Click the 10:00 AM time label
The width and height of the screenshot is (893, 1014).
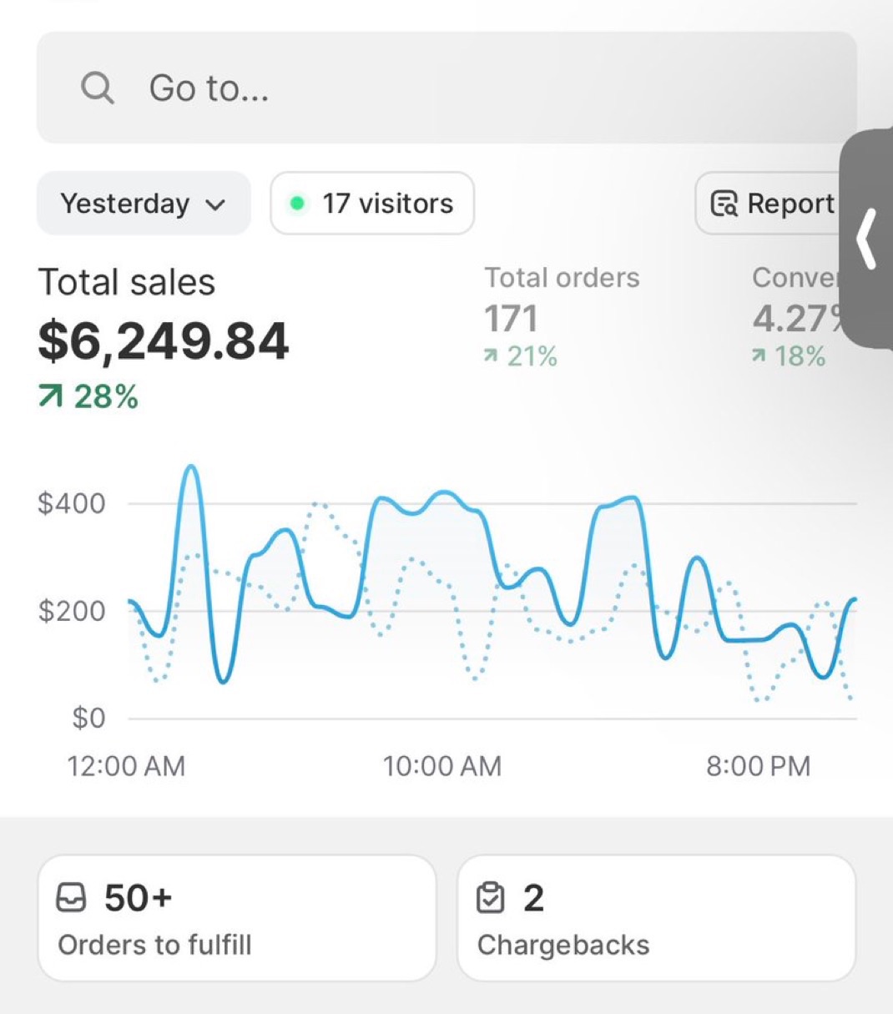[442, 766]
